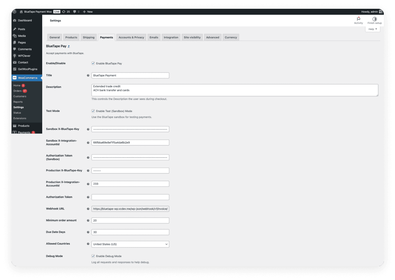The image size is (395, 280).
Task: Click the Minimum order amount field
Action: pyautogui.click(x=130, y=220)
